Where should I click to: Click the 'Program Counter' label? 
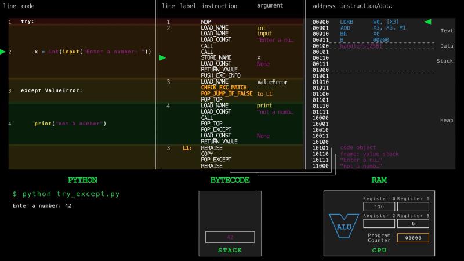click(x=379, y=238)
